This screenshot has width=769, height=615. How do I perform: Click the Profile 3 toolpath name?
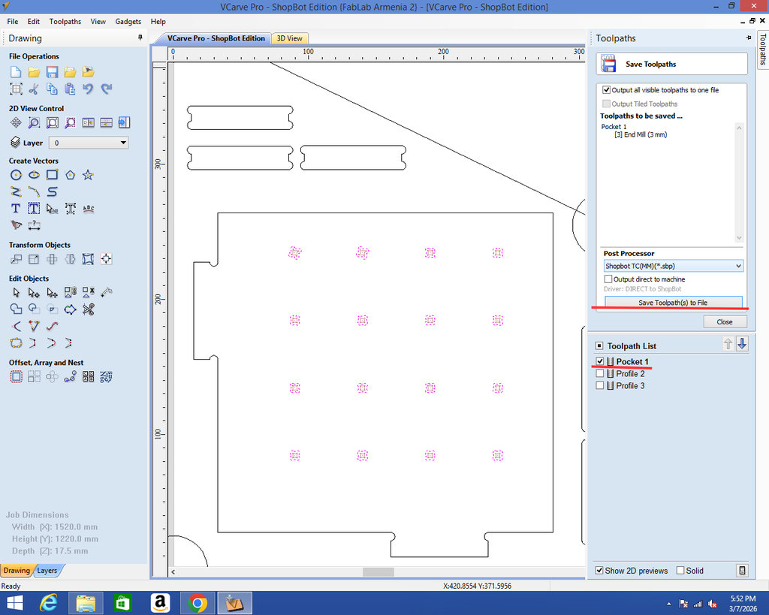630,386
